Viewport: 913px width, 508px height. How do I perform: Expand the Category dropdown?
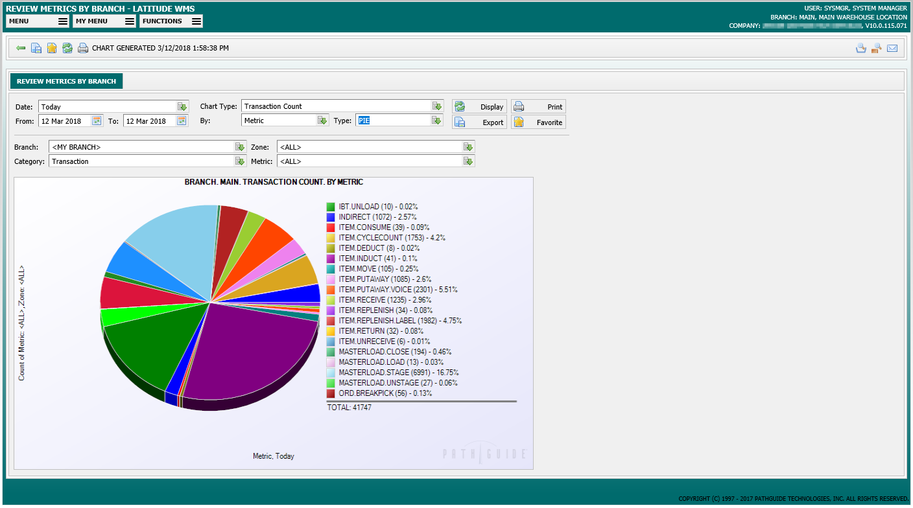[x=240, y=161]
